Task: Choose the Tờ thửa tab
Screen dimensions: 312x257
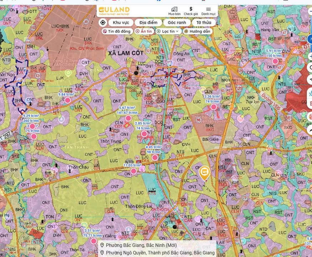Action: [x=203, y=22]
